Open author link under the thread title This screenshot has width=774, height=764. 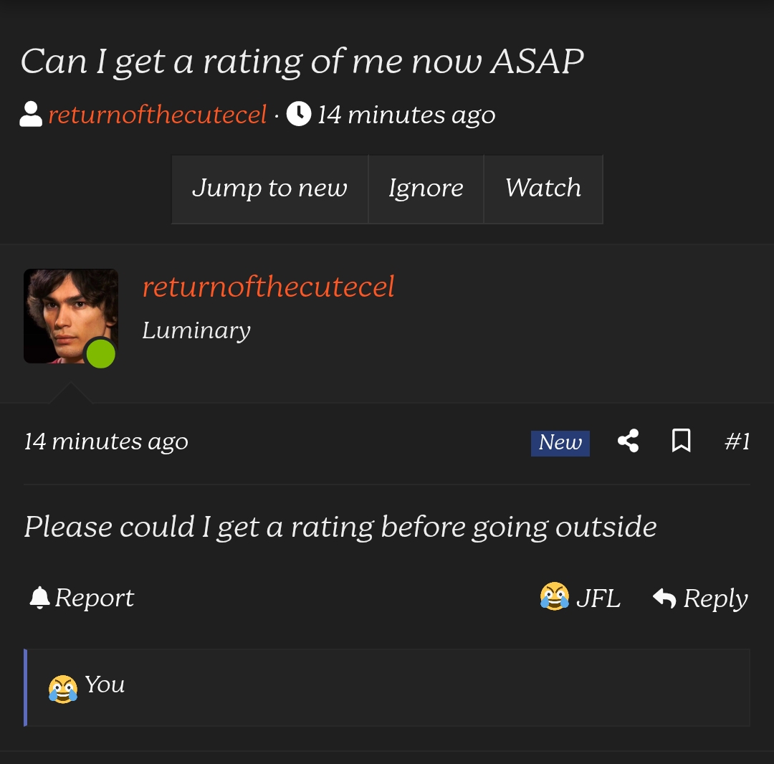click(x=158, y=115)
